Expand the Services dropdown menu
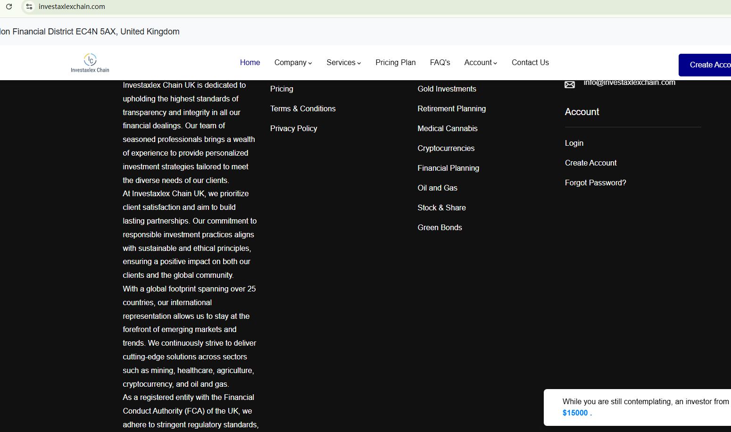This screenshot has height=432, width=731. click(x=343, y=63)
